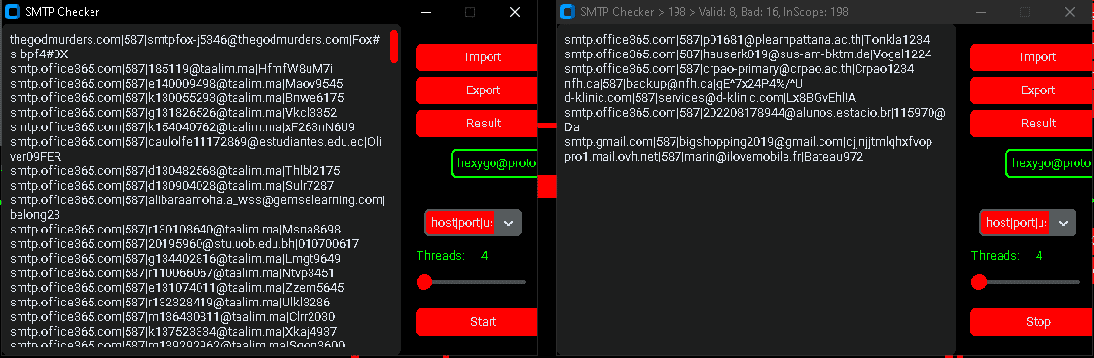Select the k137523334@taalim.ma line
Viewport: 1094px width, 358px height.
(x=173, y=332)
